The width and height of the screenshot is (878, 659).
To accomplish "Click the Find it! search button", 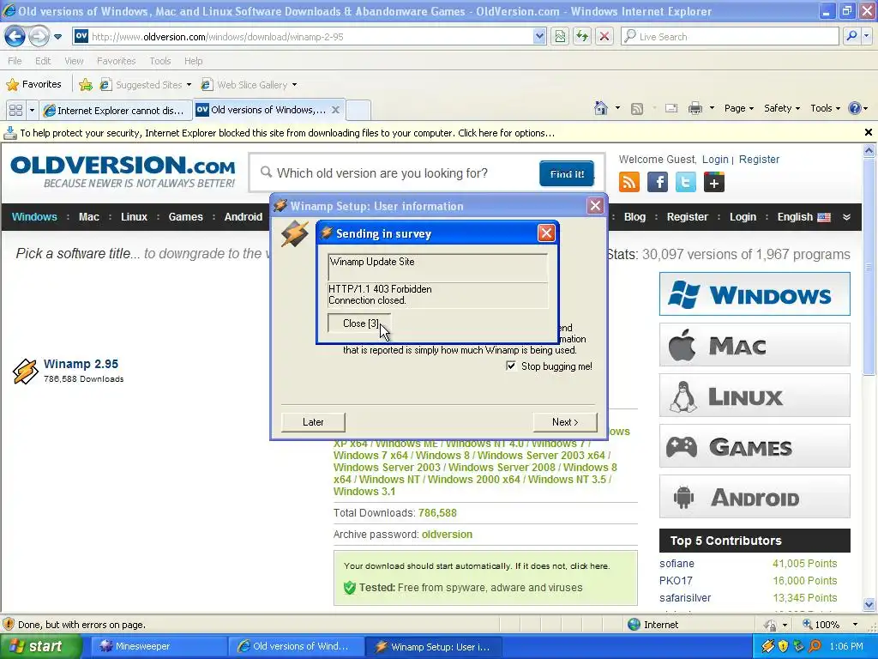I will coord(567,173).
